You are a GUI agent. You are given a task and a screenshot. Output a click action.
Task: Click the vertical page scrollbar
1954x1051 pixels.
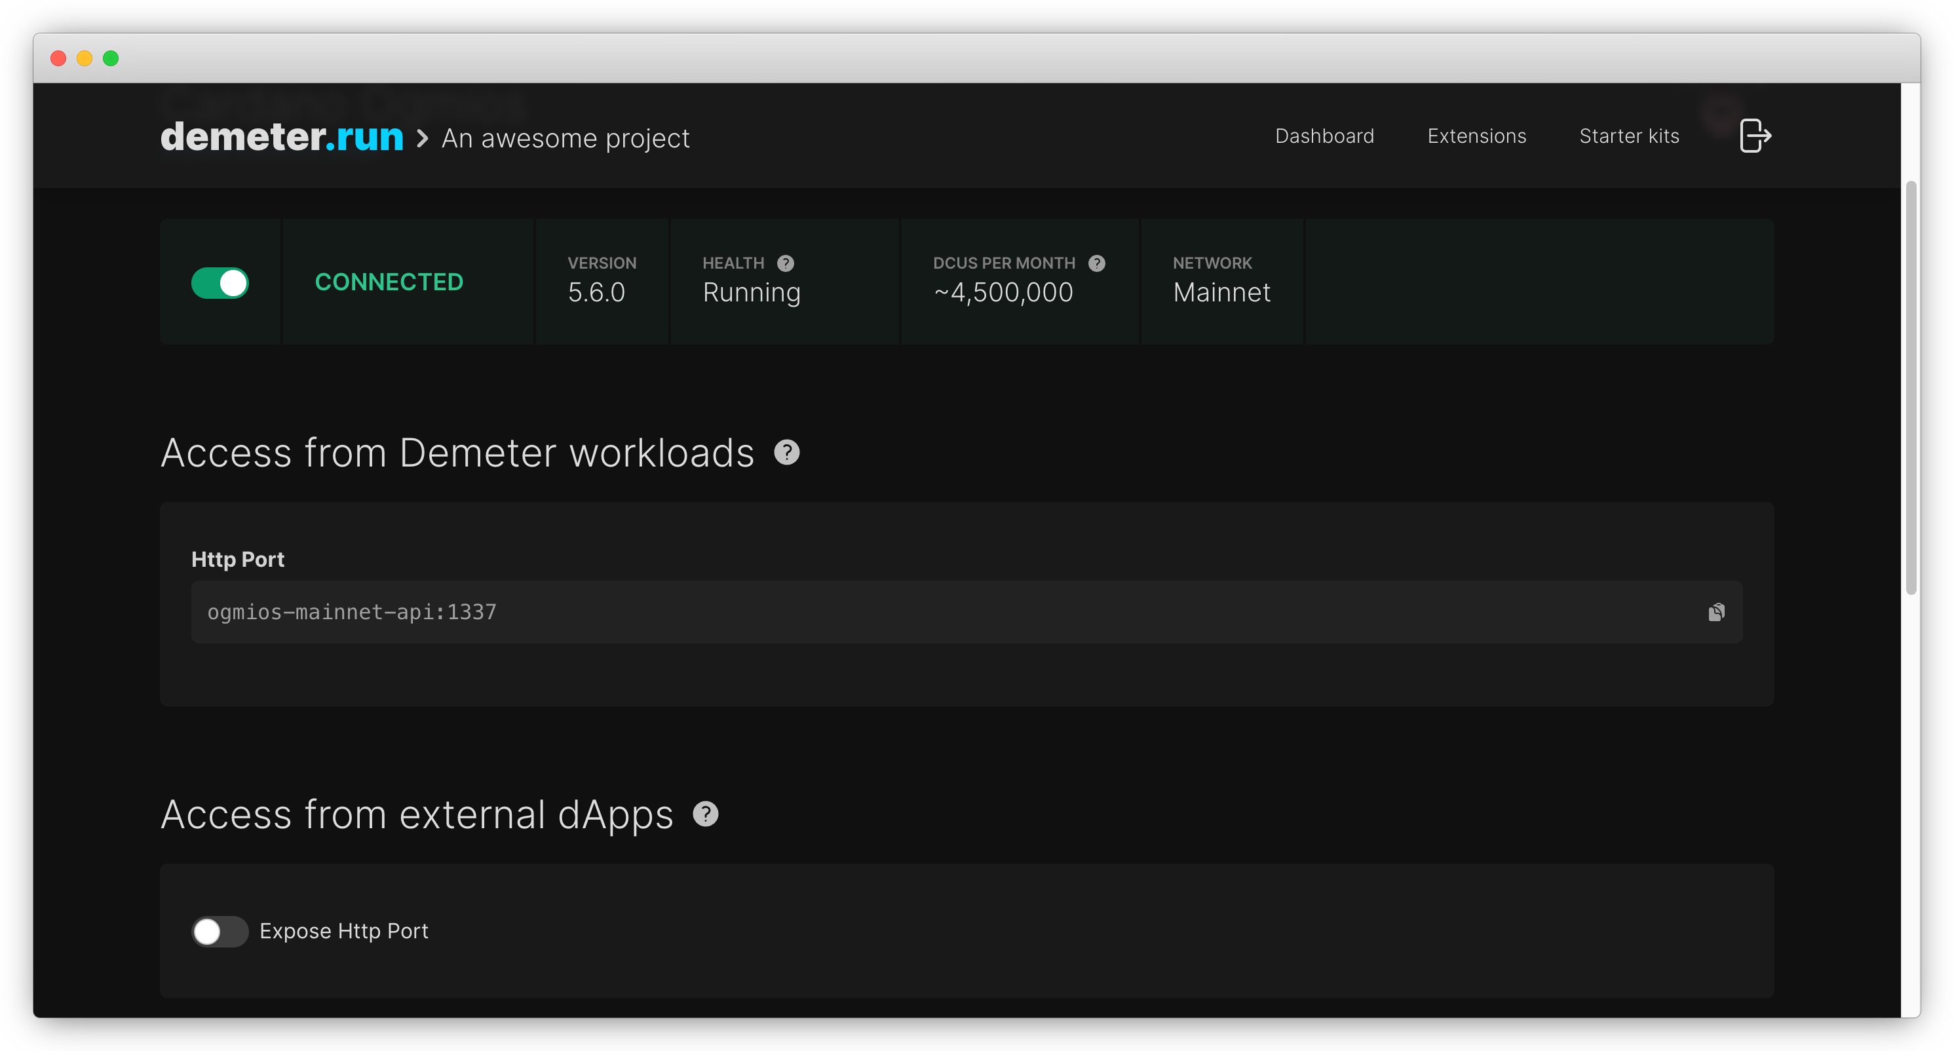tap(1911, 387)
